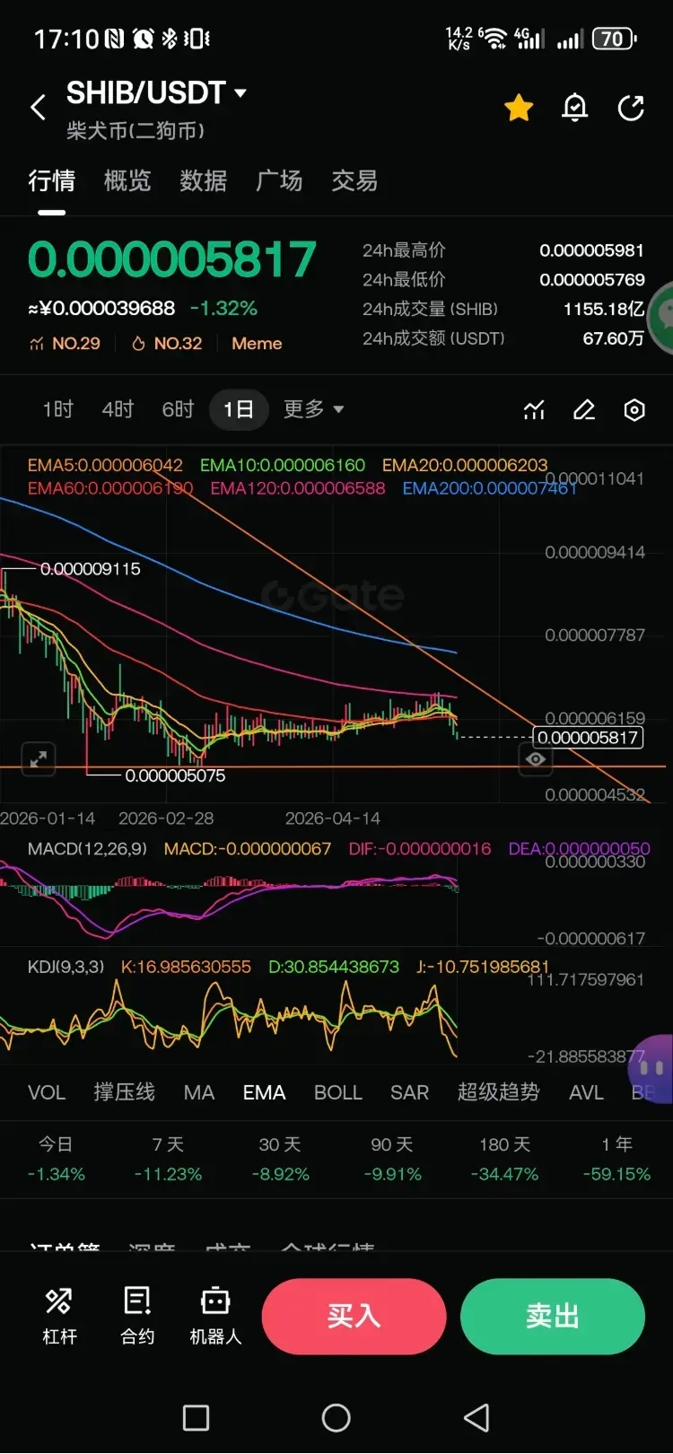Tap Android recent apps square button
673x1454 pixels.
pyautogui.click(x=196, y=1418)
